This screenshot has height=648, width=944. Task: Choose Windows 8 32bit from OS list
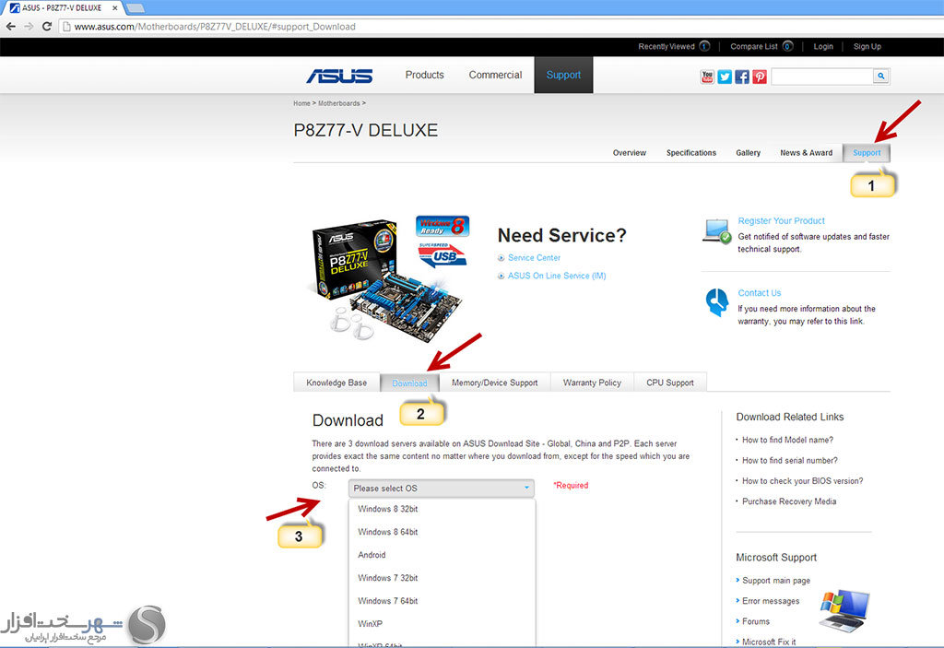(x=388, y=509)
